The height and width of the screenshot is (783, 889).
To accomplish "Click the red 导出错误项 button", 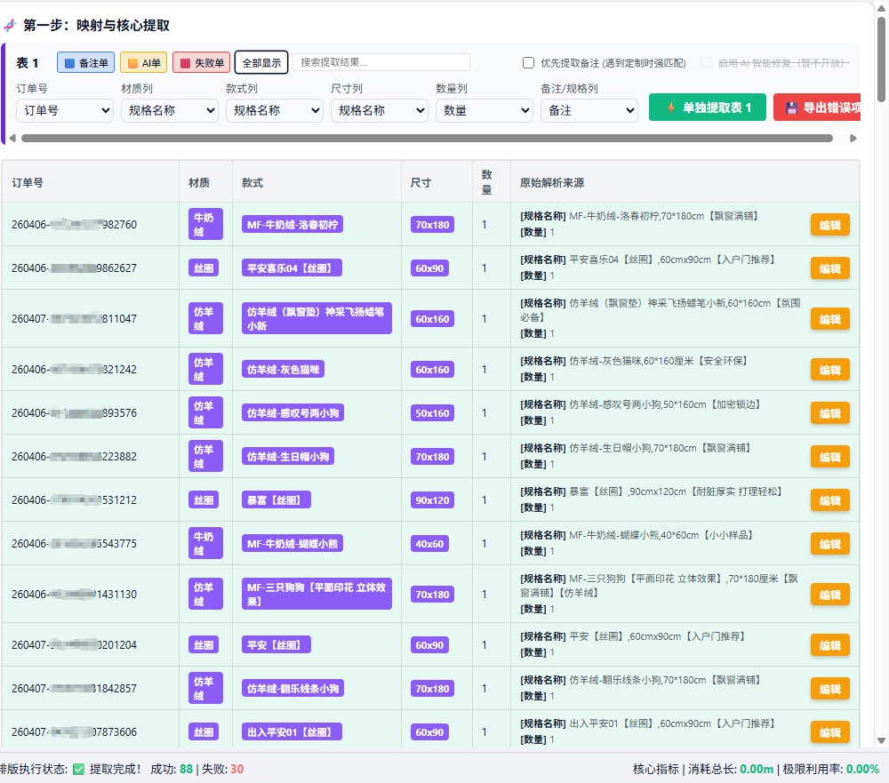I will pyautogui.click(x=818, y=108).
